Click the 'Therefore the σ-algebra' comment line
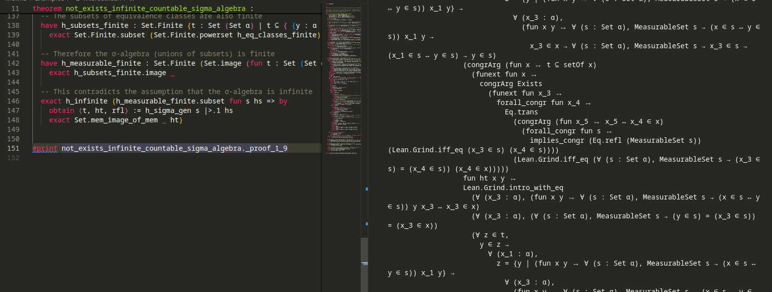Image resolution: width=772 pixels, height=292 pixels. click(157, 54)
